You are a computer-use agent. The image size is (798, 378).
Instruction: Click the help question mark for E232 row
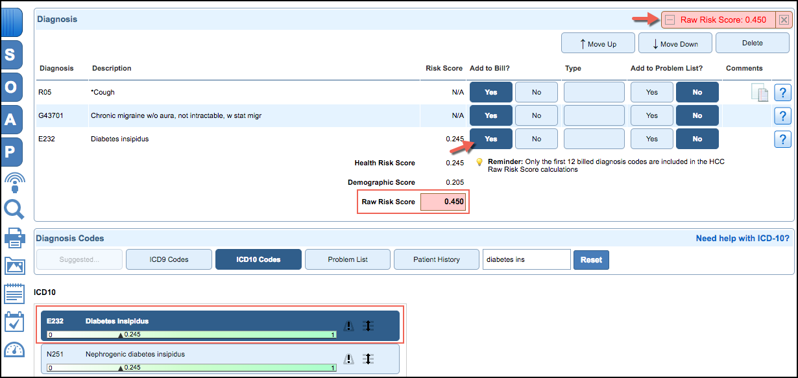pyautogui.click(x=782, y=139)
